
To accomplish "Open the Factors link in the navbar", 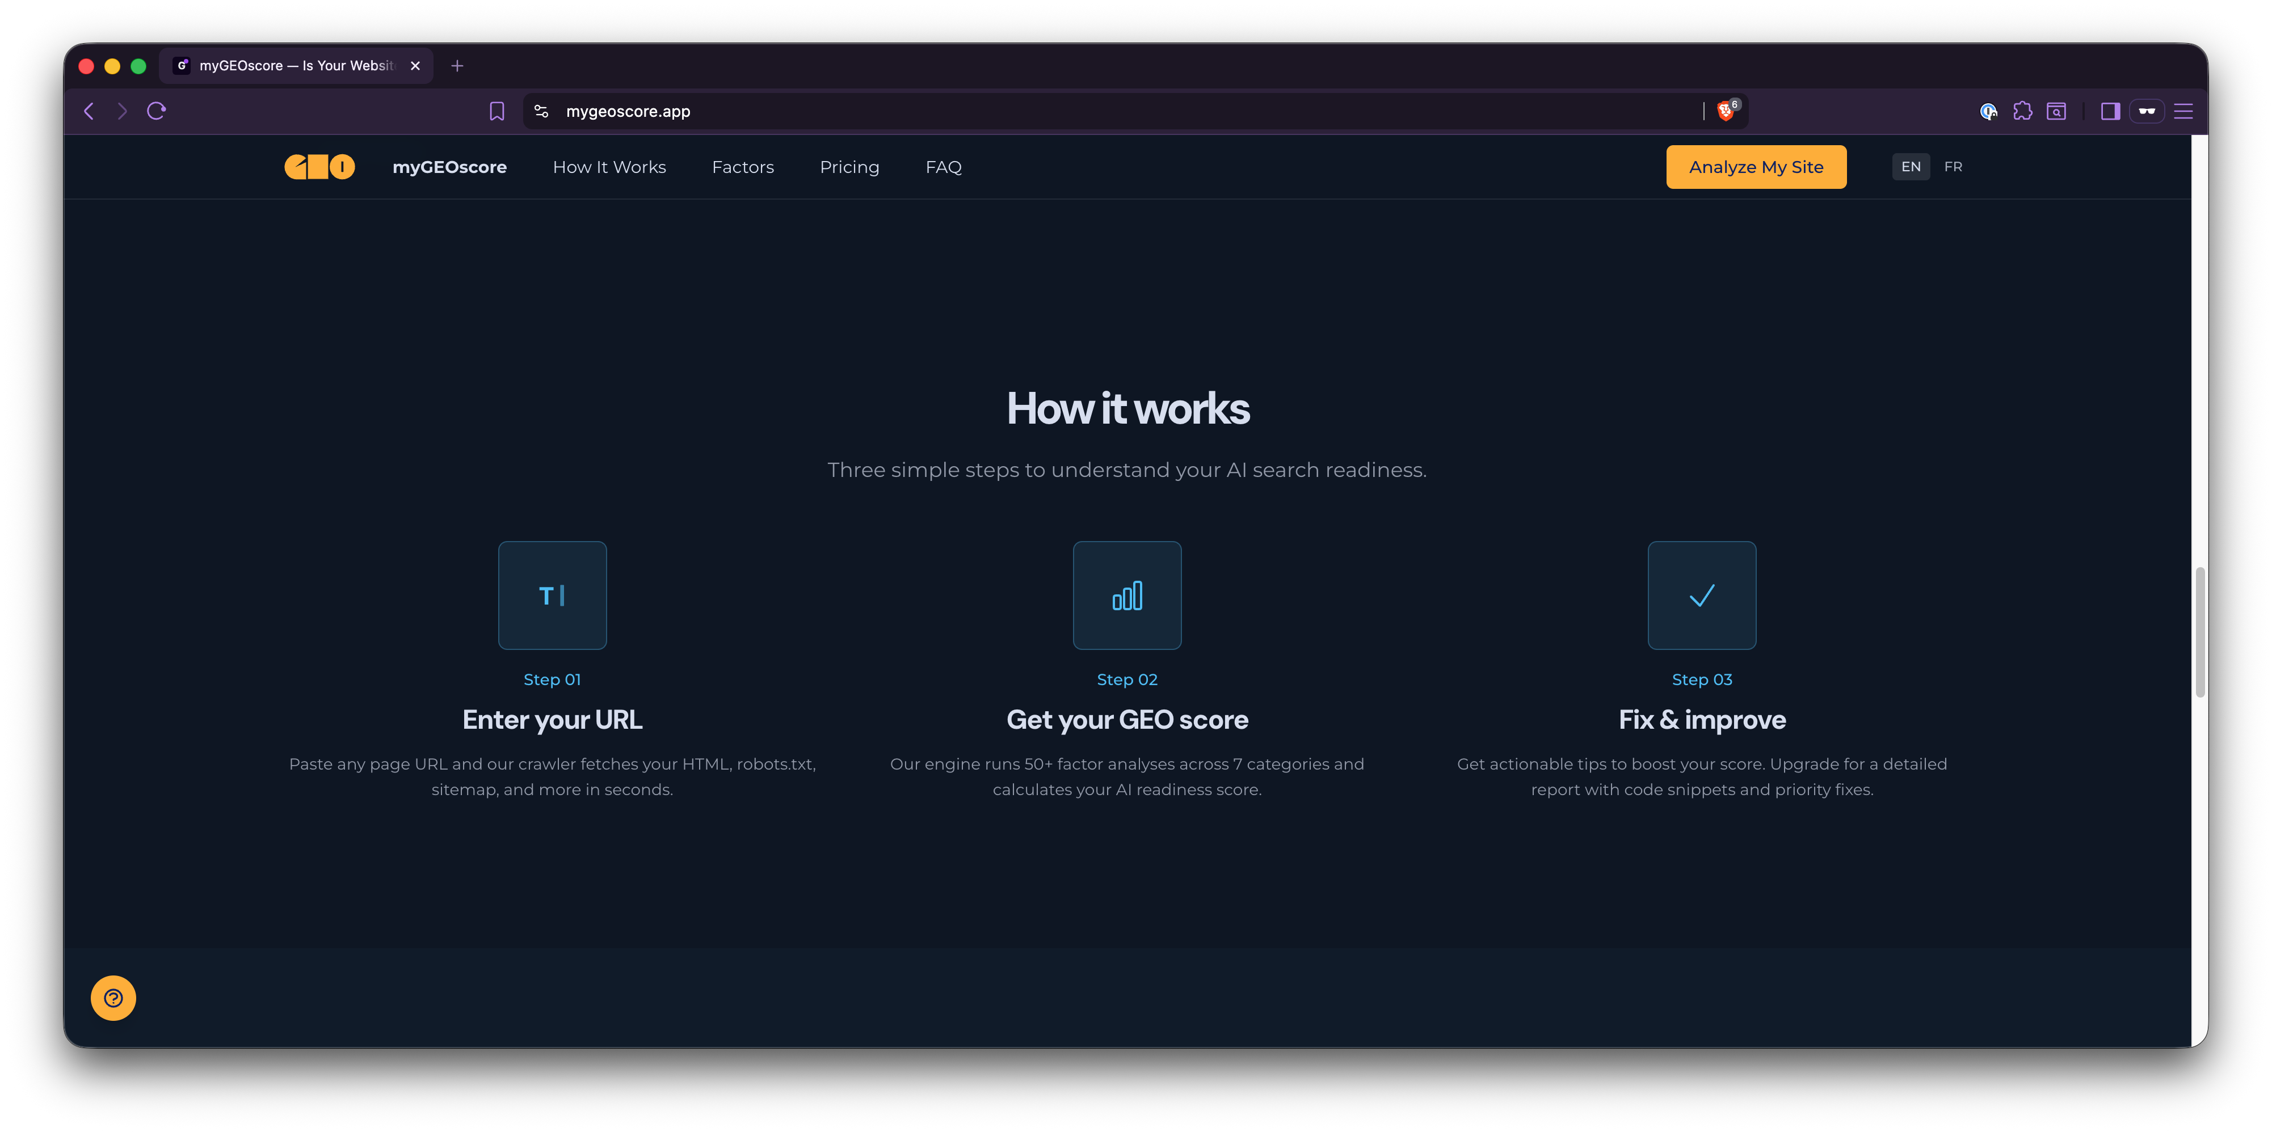I will pyautogui.click(x=743, y=167).
